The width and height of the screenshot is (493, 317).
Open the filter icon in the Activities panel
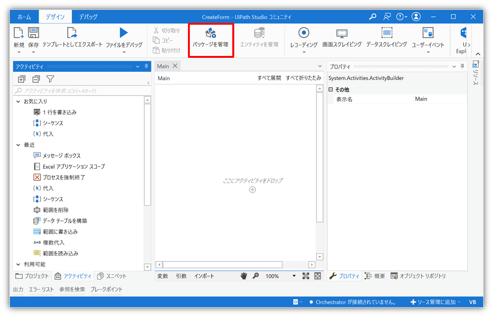tap(49, 79)
